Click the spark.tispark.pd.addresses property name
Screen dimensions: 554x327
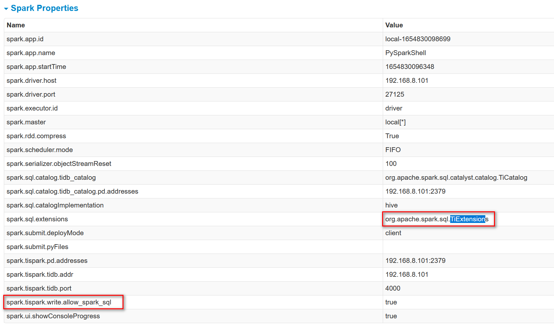(47, 261)
